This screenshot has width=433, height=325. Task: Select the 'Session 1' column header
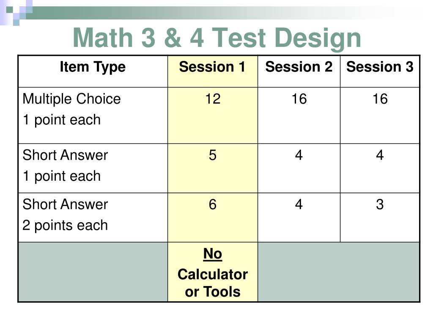click(212, 66)
